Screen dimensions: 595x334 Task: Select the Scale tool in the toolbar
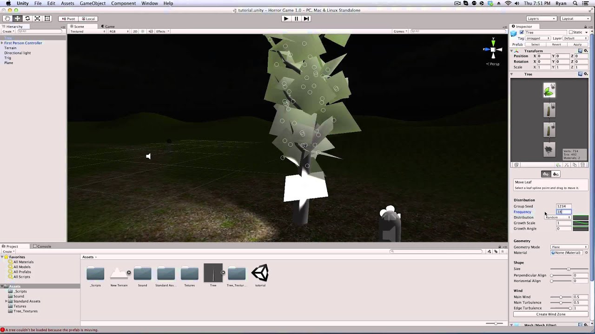point(37,19)
